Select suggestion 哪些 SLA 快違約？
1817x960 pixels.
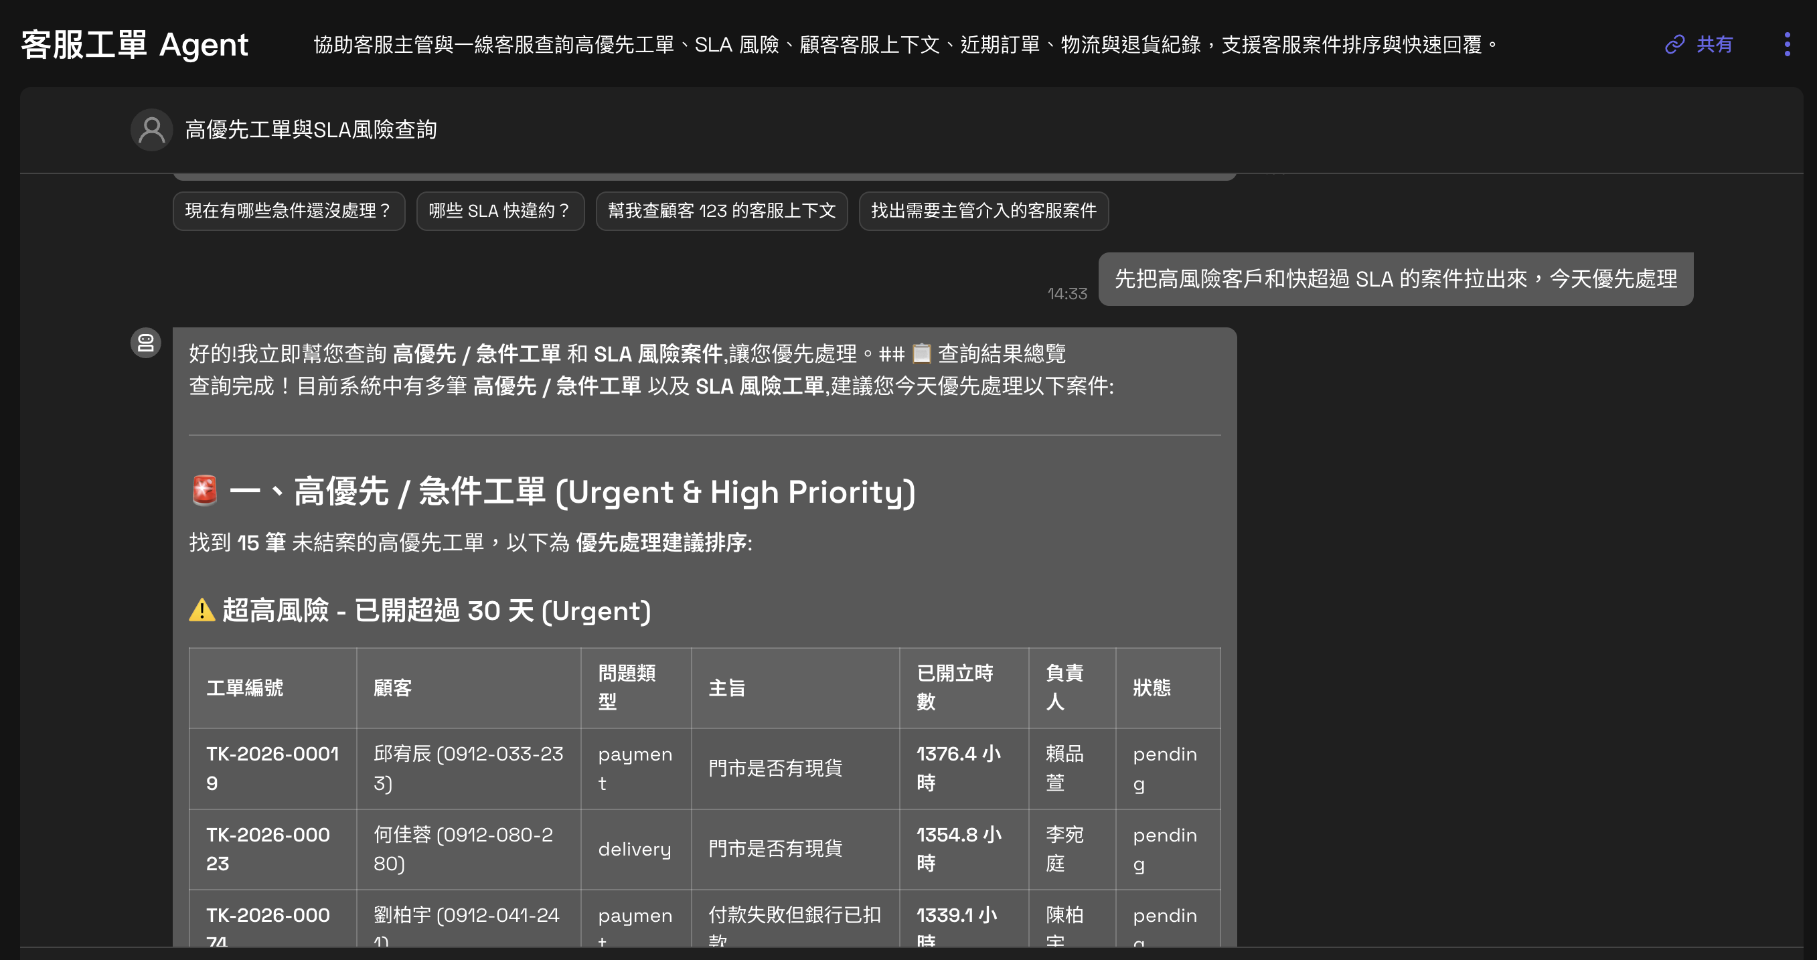[x=500, y=211]
